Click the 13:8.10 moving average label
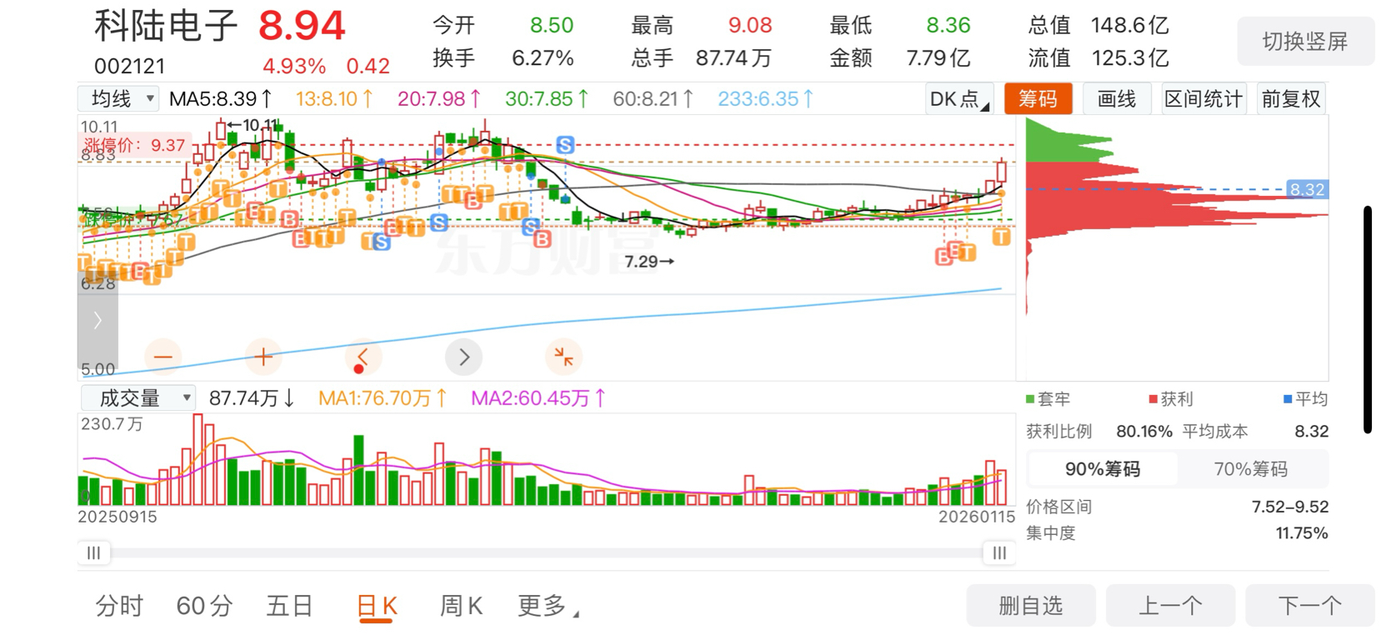The width and height of the screenshot is (1386, 640). (334, 99)
